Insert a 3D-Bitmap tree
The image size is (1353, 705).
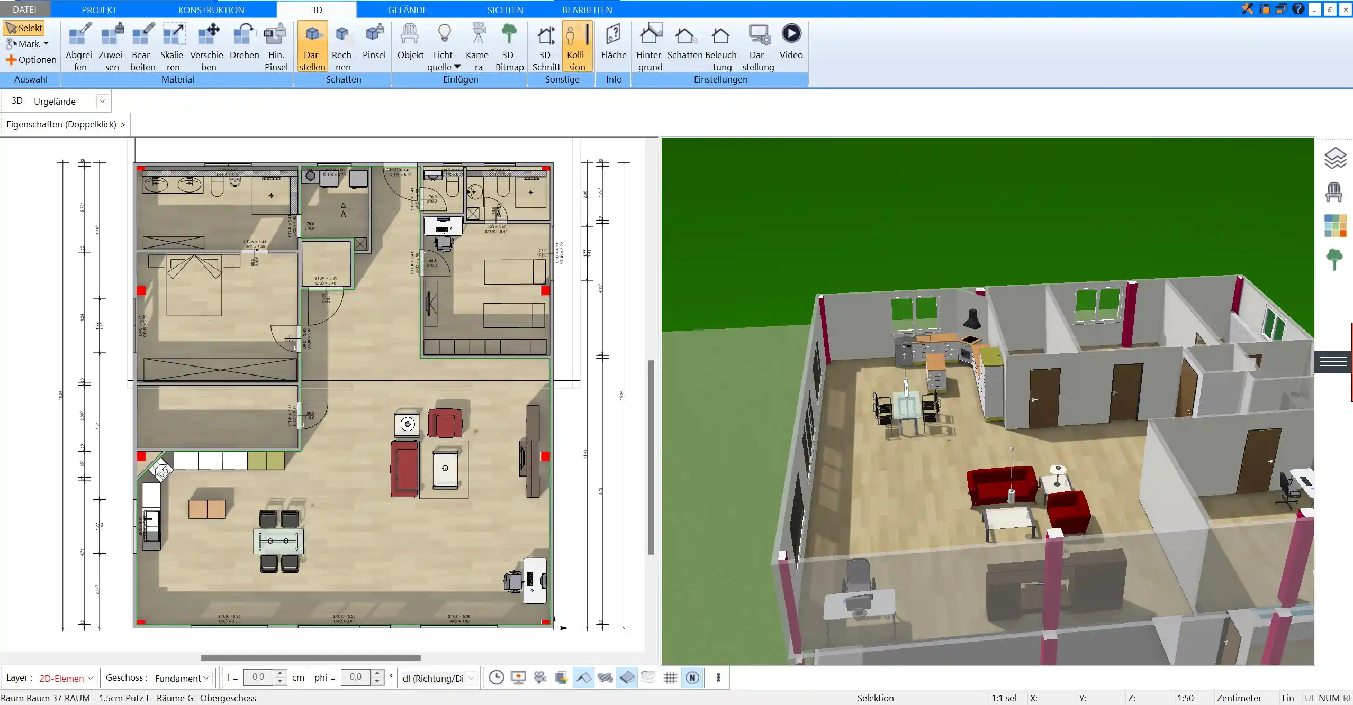(509, 47)
